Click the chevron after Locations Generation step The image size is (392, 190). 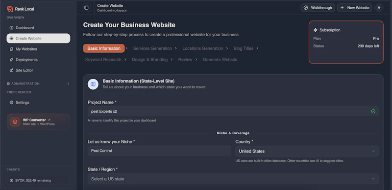click(x=227, y=48)
